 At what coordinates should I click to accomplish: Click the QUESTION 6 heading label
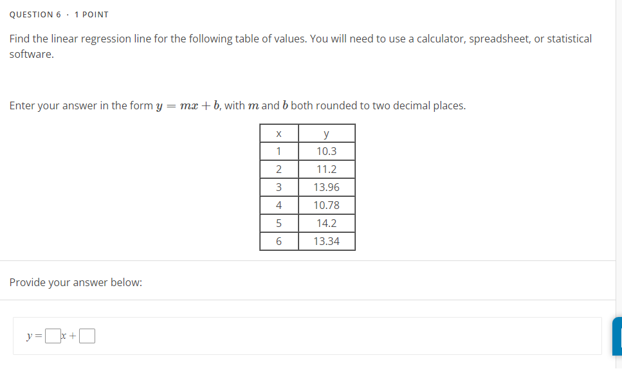tap(35, 14)
